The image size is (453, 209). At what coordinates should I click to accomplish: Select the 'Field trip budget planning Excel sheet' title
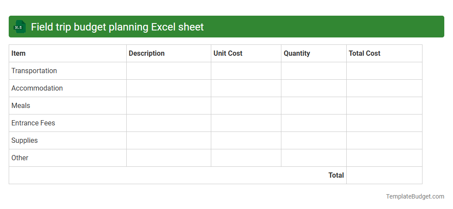pos(117,27)
